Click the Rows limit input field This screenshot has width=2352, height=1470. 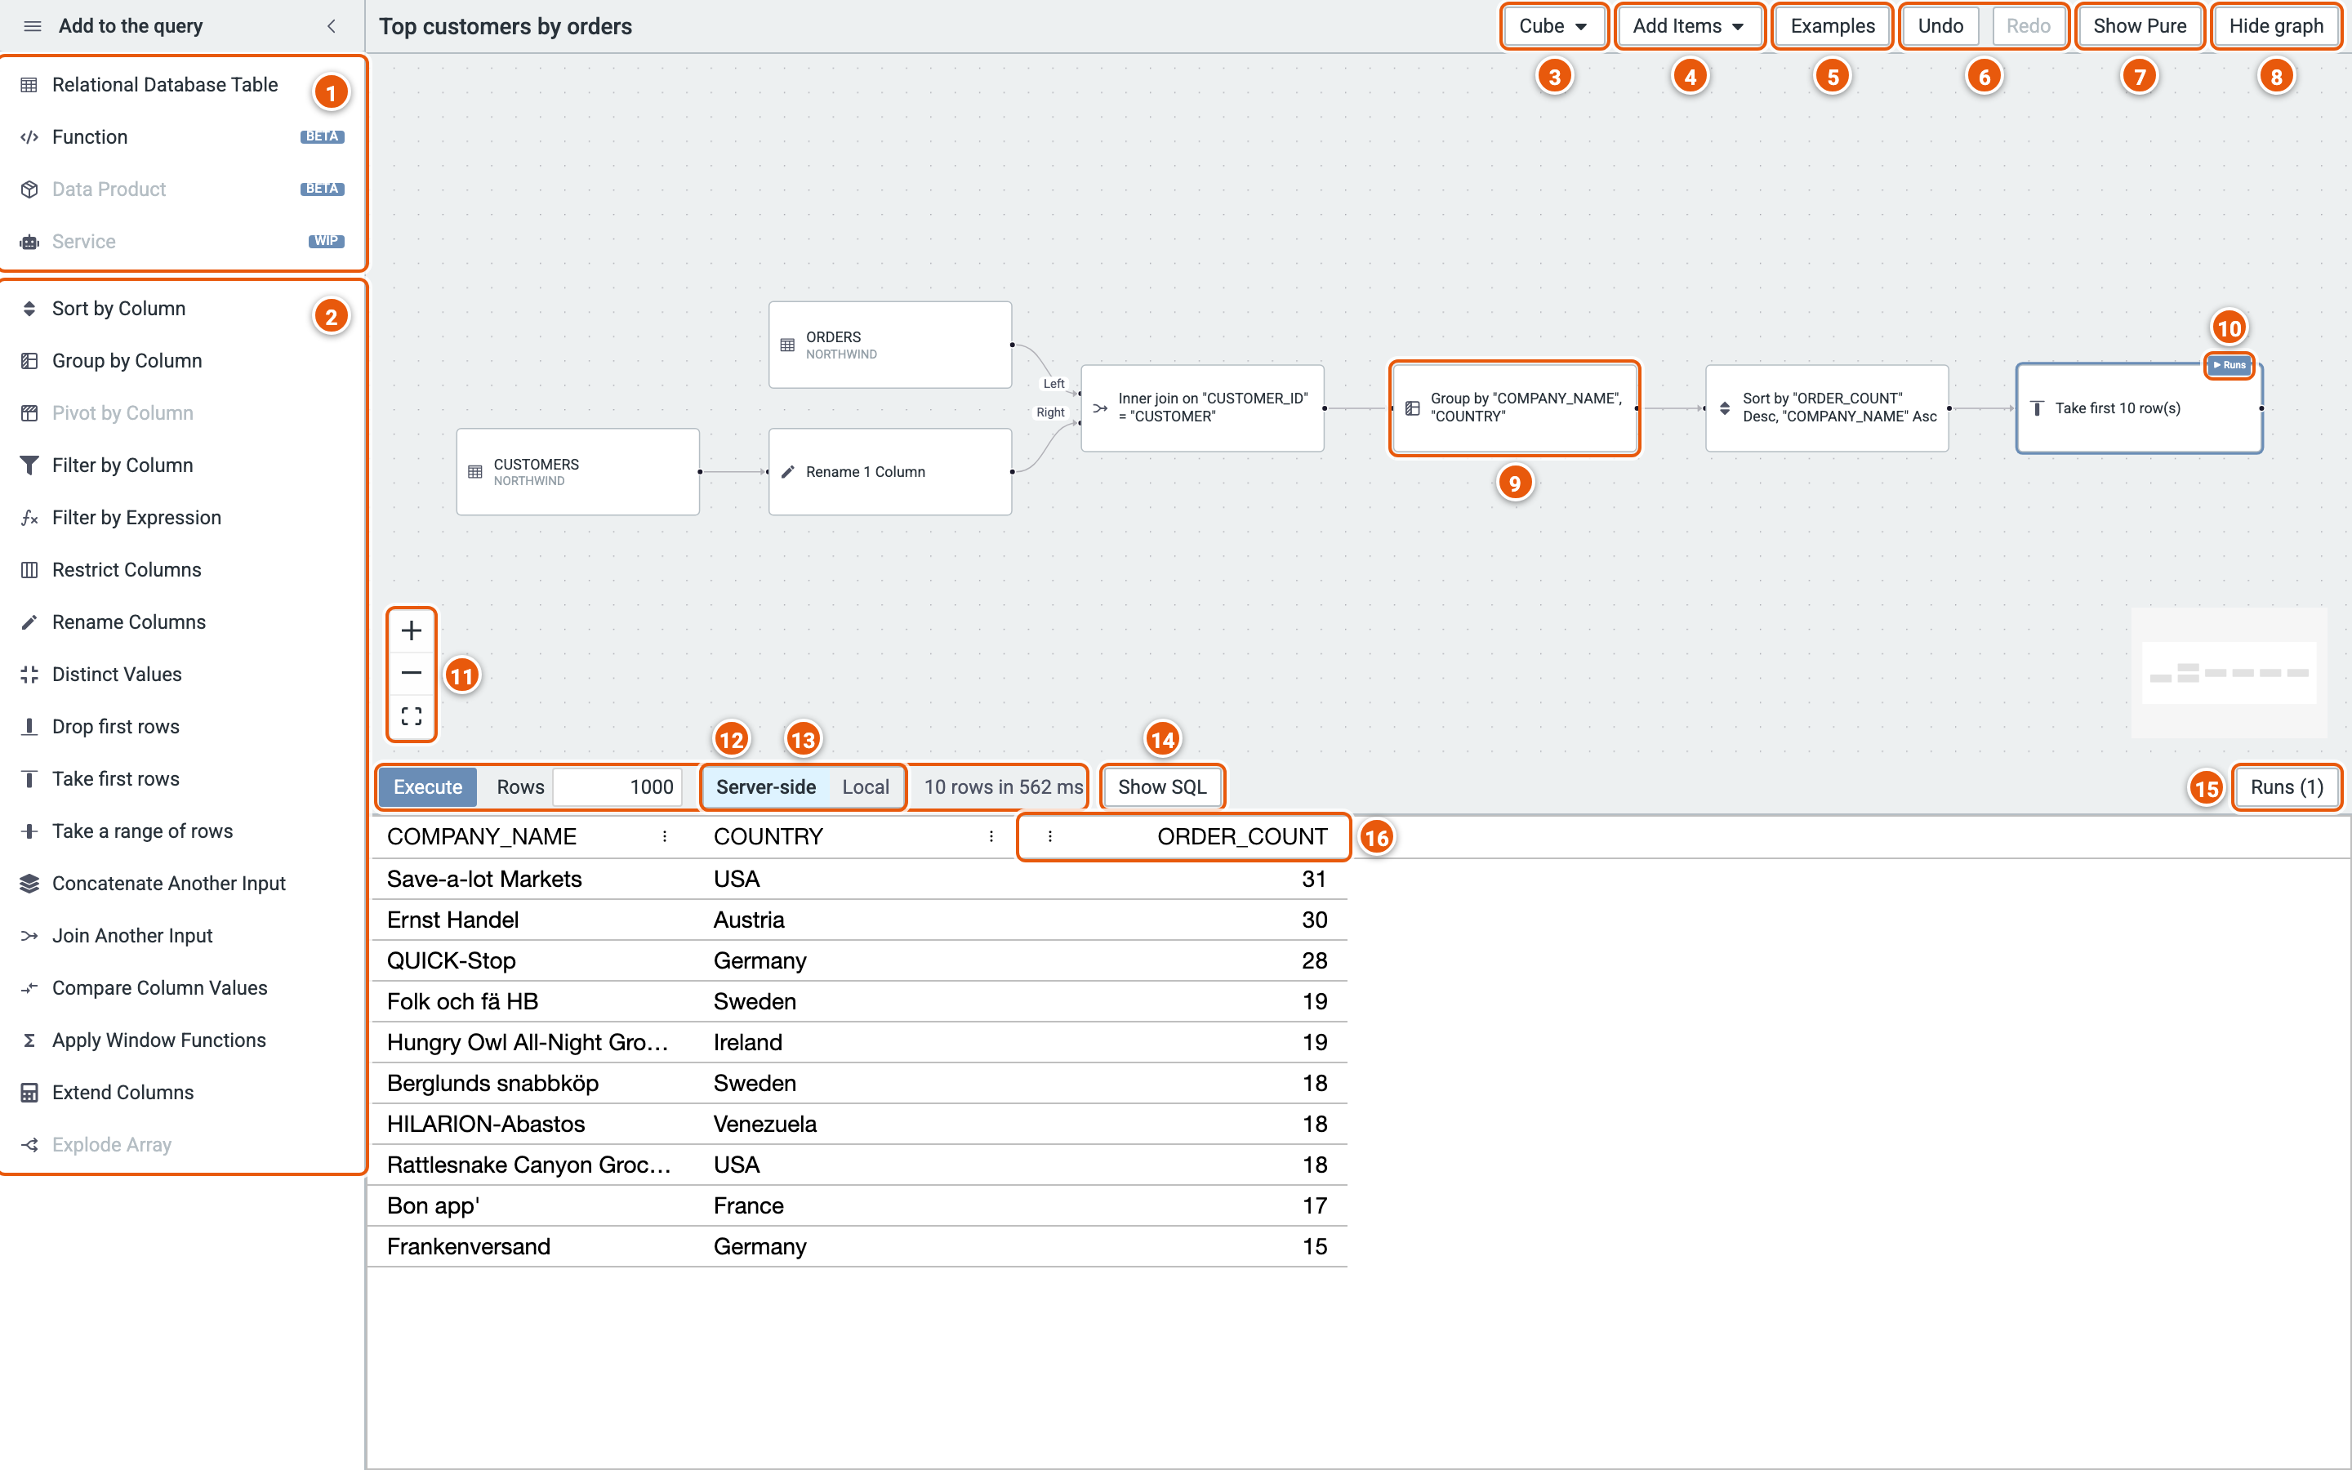(x=617, y=786)
